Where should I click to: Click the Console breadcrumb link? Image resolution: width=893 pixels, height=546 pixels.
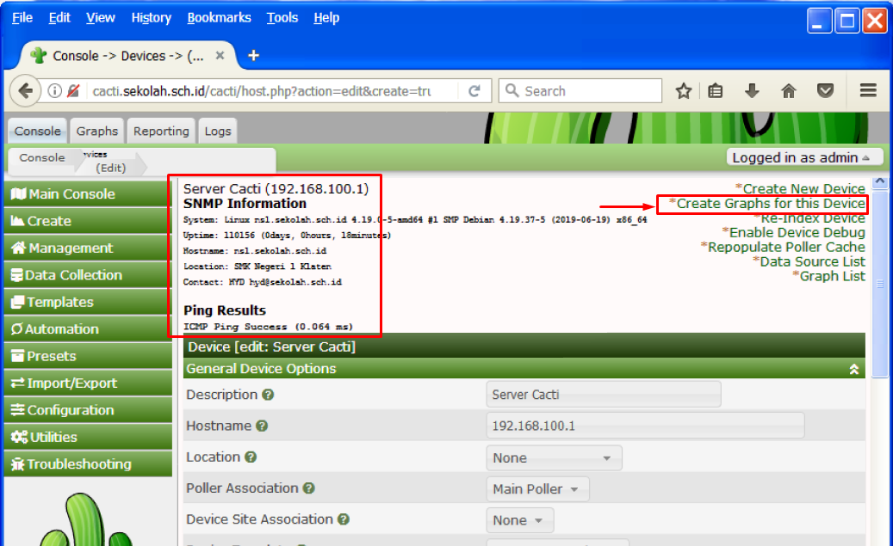coord(42,157)
